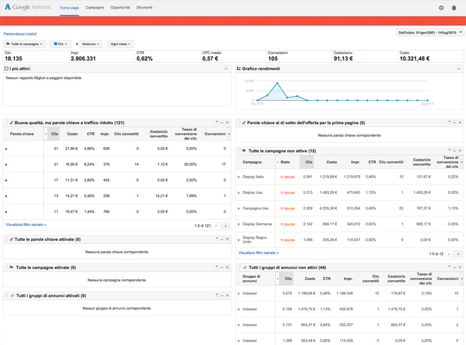Expand the date range selector

pos(430,33)
